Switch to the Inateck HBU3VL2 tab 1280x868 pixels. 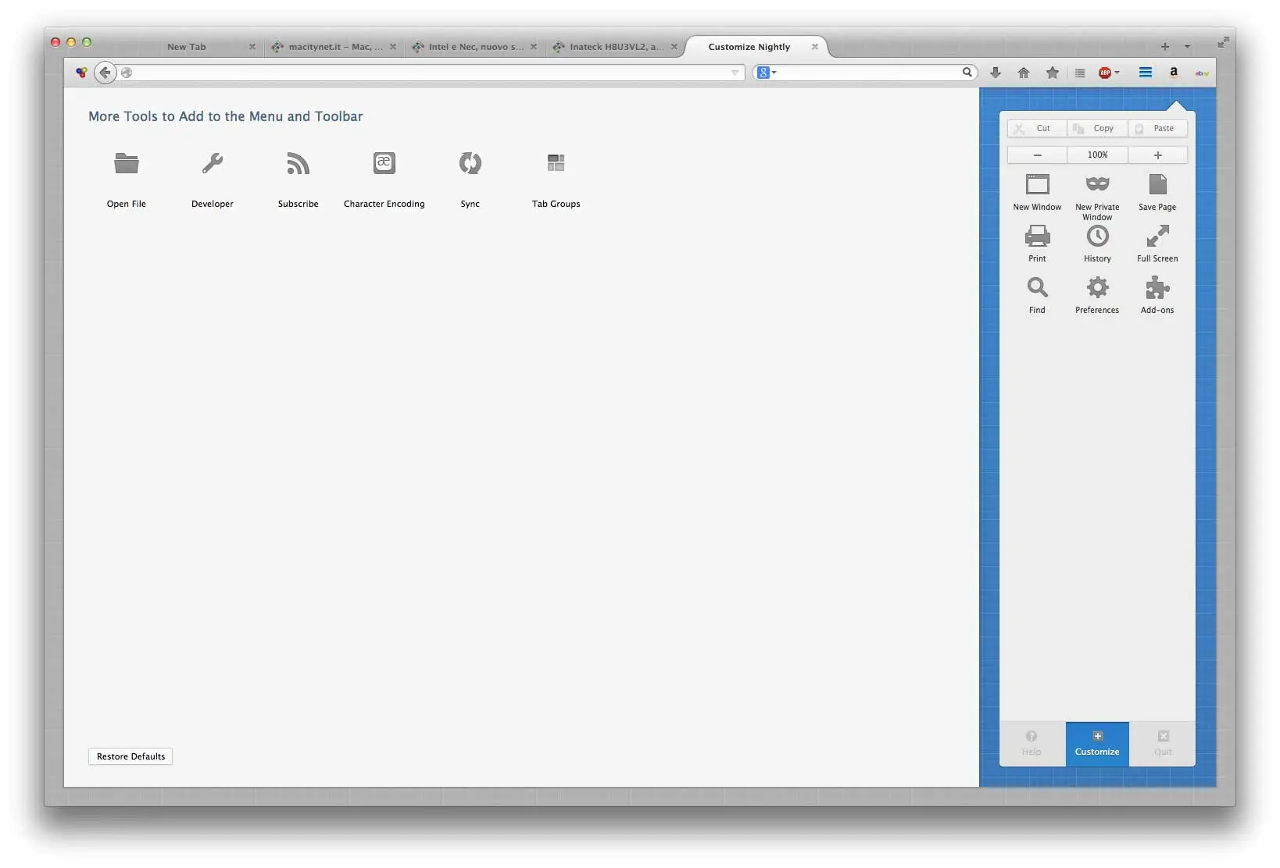pos(617,47)
